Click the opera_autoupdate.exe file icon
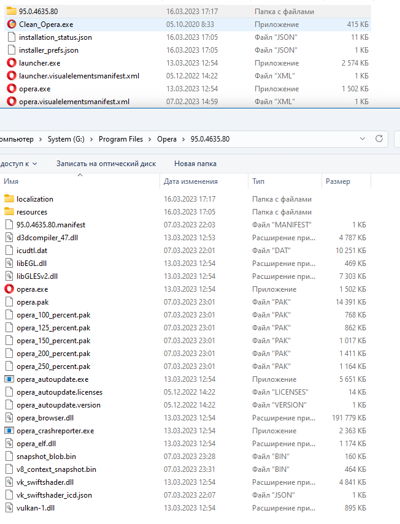400x524 pixels. coord(9,379)
